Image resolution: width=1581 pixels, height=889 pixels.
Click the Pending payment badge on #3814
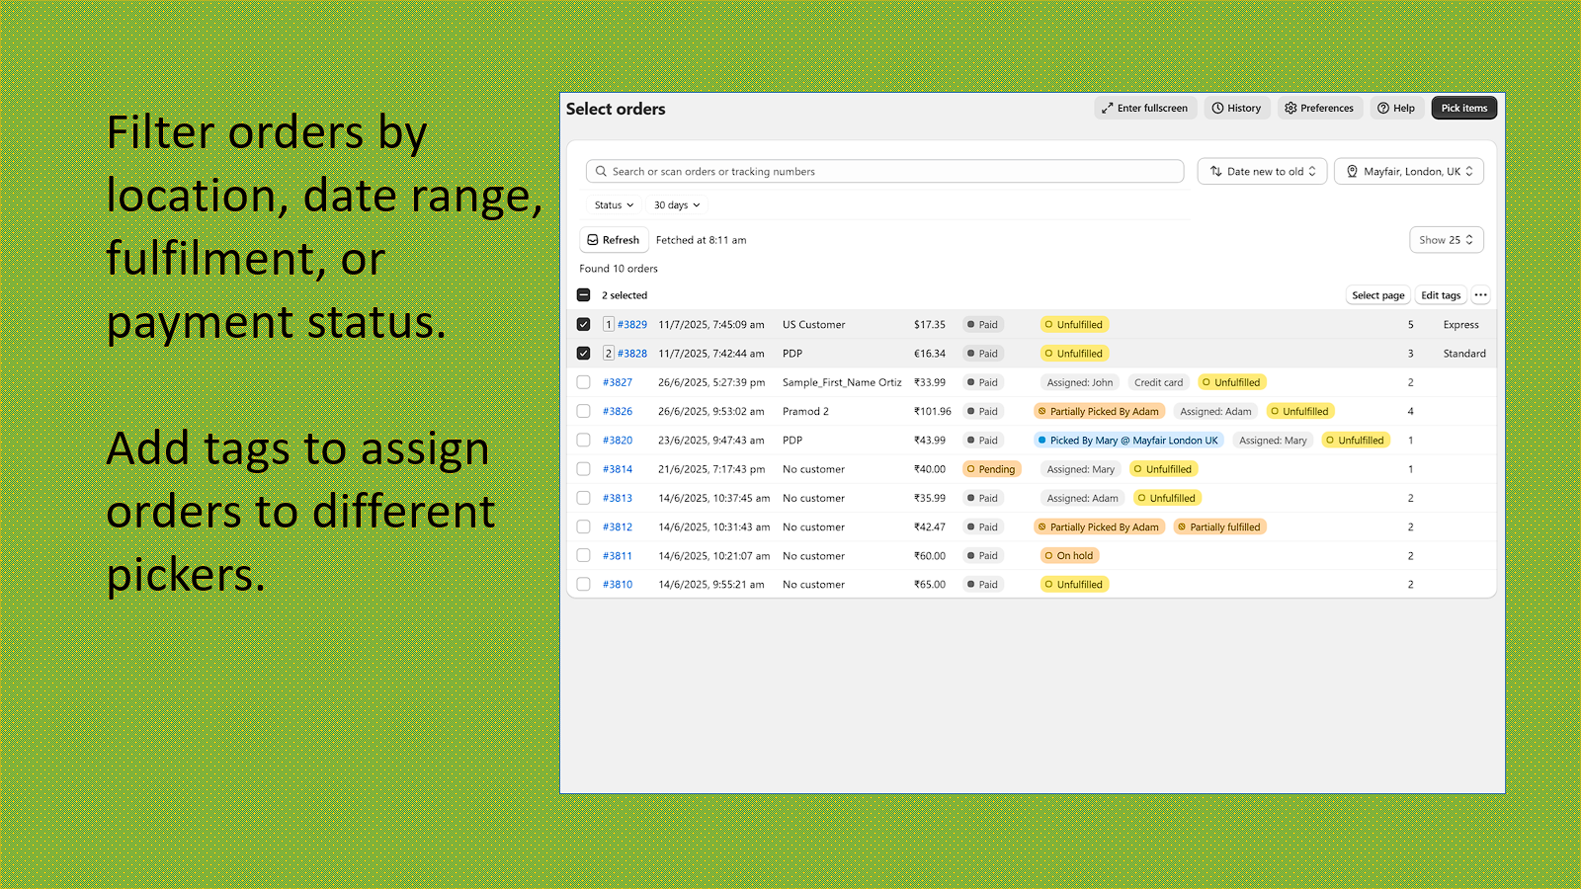pos(991,469)
